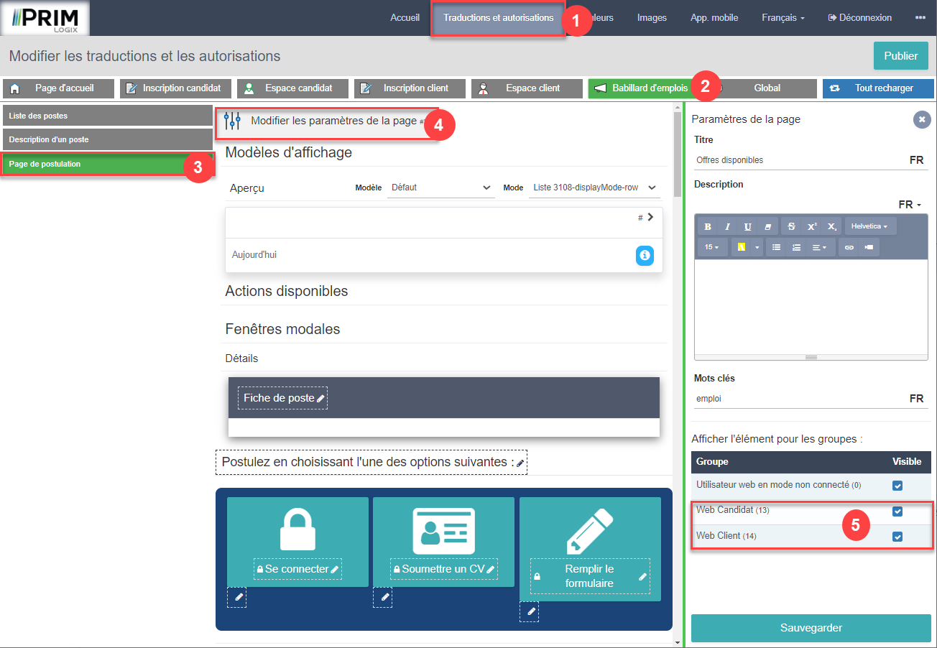The height and width of the screenshot is (648, 937).
Task: Toggle visibility for Utilisateur web en mode non connecté
Action: [x=897, y=486]
